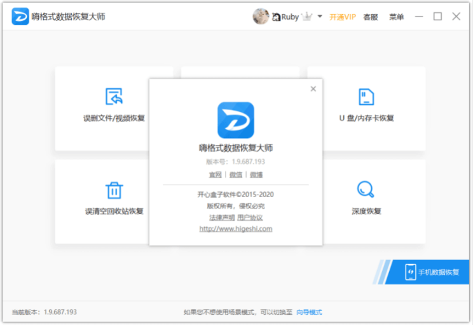Click 开通VIP link

[x=343, y=17]
